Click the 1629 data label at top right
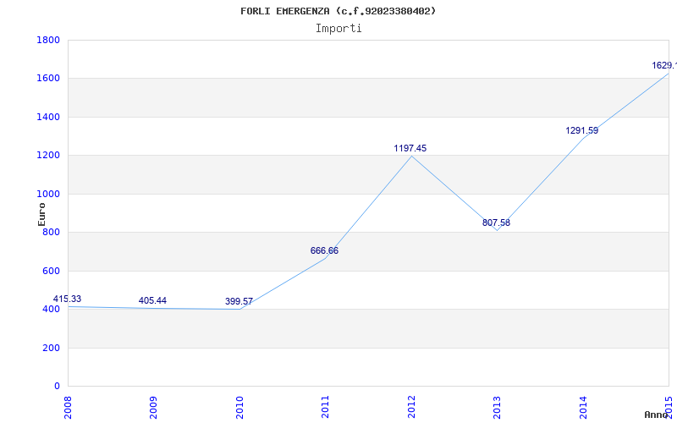This screenshot has height=423, width=677. coord(663,65)
